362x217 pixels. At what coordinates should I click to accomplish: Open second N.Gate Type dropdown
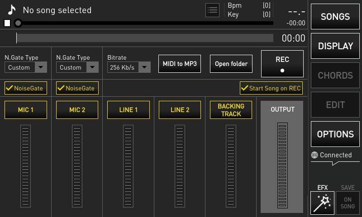77,67
